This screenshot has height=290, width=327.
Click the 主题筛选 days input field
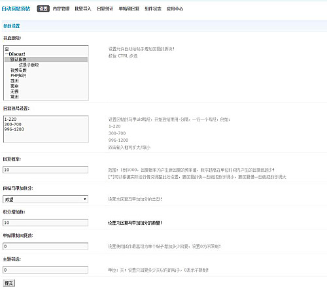46,270
